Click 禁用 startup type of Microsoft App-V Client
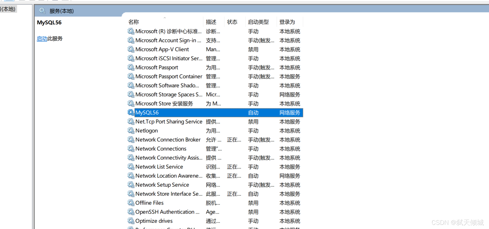 point(253,49)
